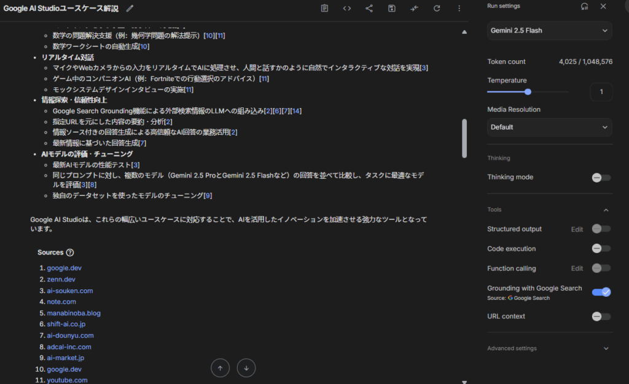Screen dimensions: 629x384
Task: Click Edit next to Structured output
Action: point(577,229)
